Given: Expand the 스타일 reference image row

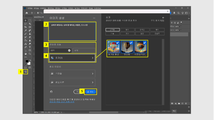Looking at the screenshot, I should 72,74.
